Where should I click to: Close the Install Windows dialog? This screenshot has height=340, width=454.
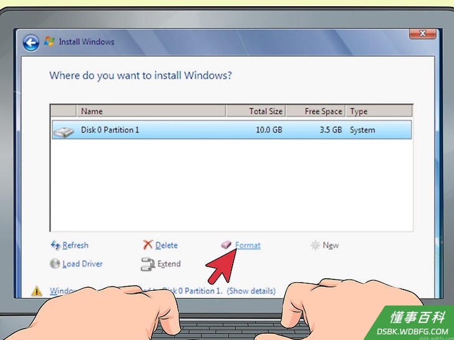(x=422, y=34)
